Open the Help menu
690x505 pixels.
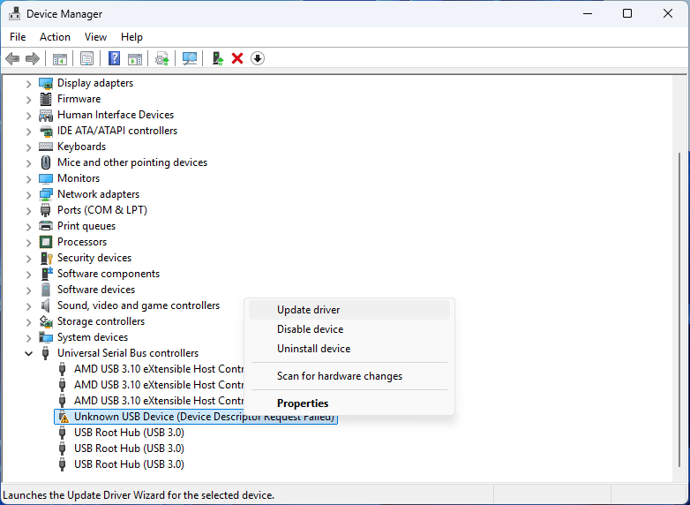[132, 37]
